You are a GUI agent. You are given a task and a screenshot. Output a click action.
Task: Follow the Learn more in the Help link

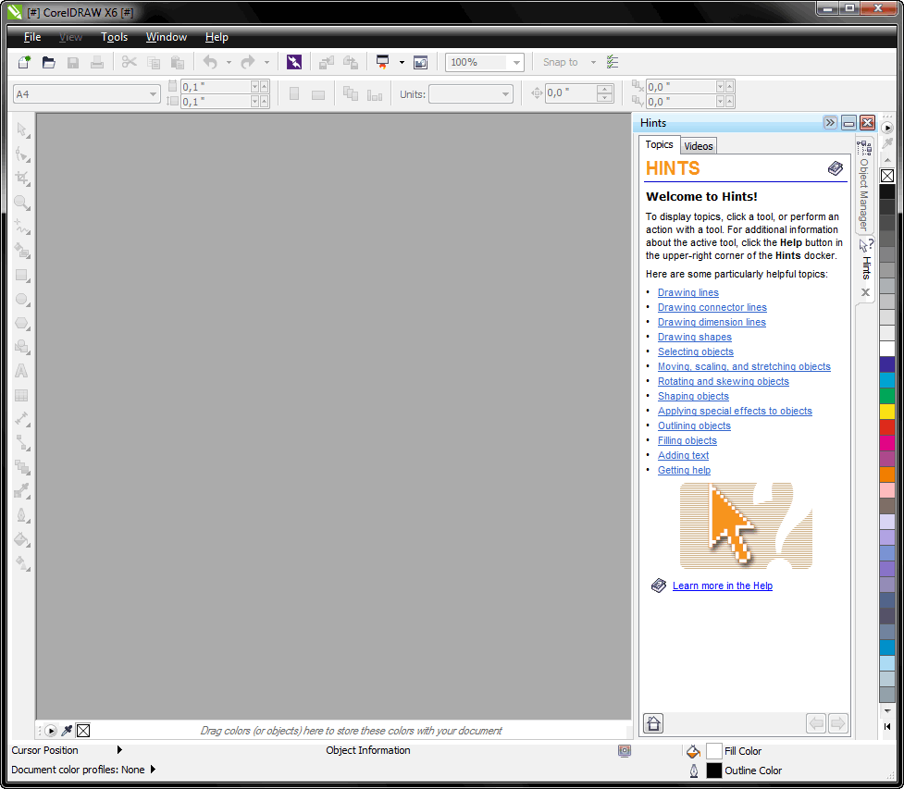[722, 586]
